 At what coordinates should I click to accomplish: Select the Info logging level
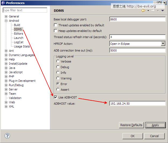[58, 72]
